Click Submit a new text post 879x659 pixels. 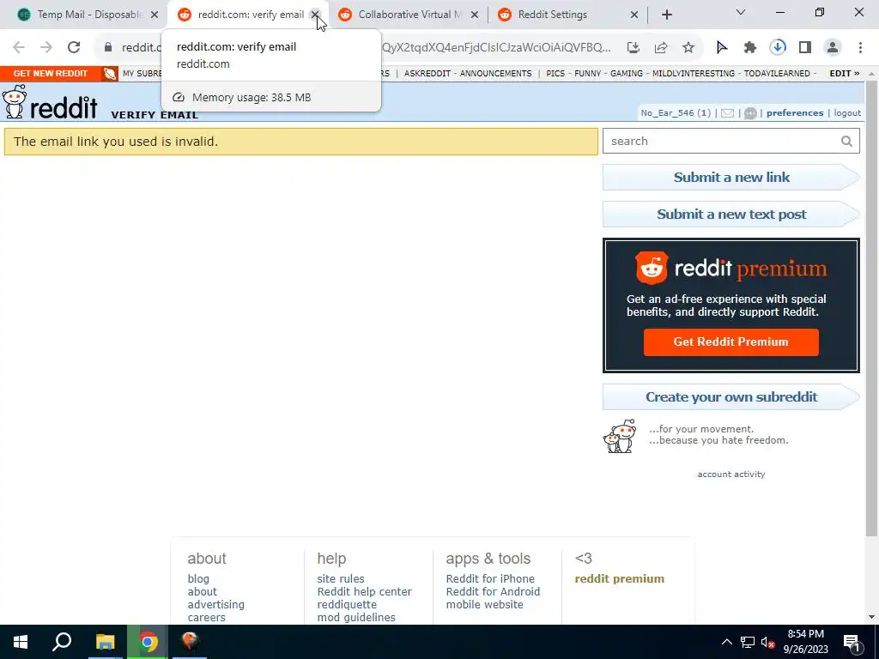[x=731, y=214]
